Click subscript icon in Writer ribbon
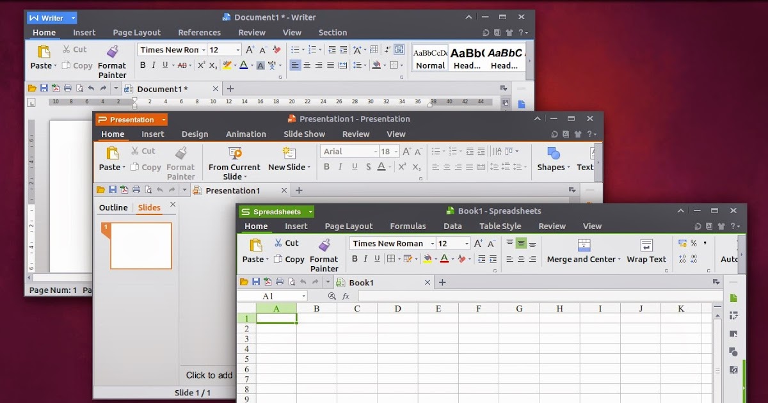The height and width of the screenshot is (403, 768). tap(213, 65)
